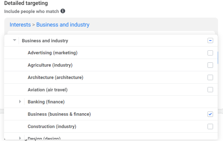Open the Interests breadcrumb link
The height and width of the screenshot is (141, 223).
[20, 25]
